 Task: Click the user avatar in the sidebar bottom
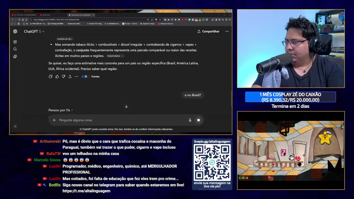click(x=15, y=126)
